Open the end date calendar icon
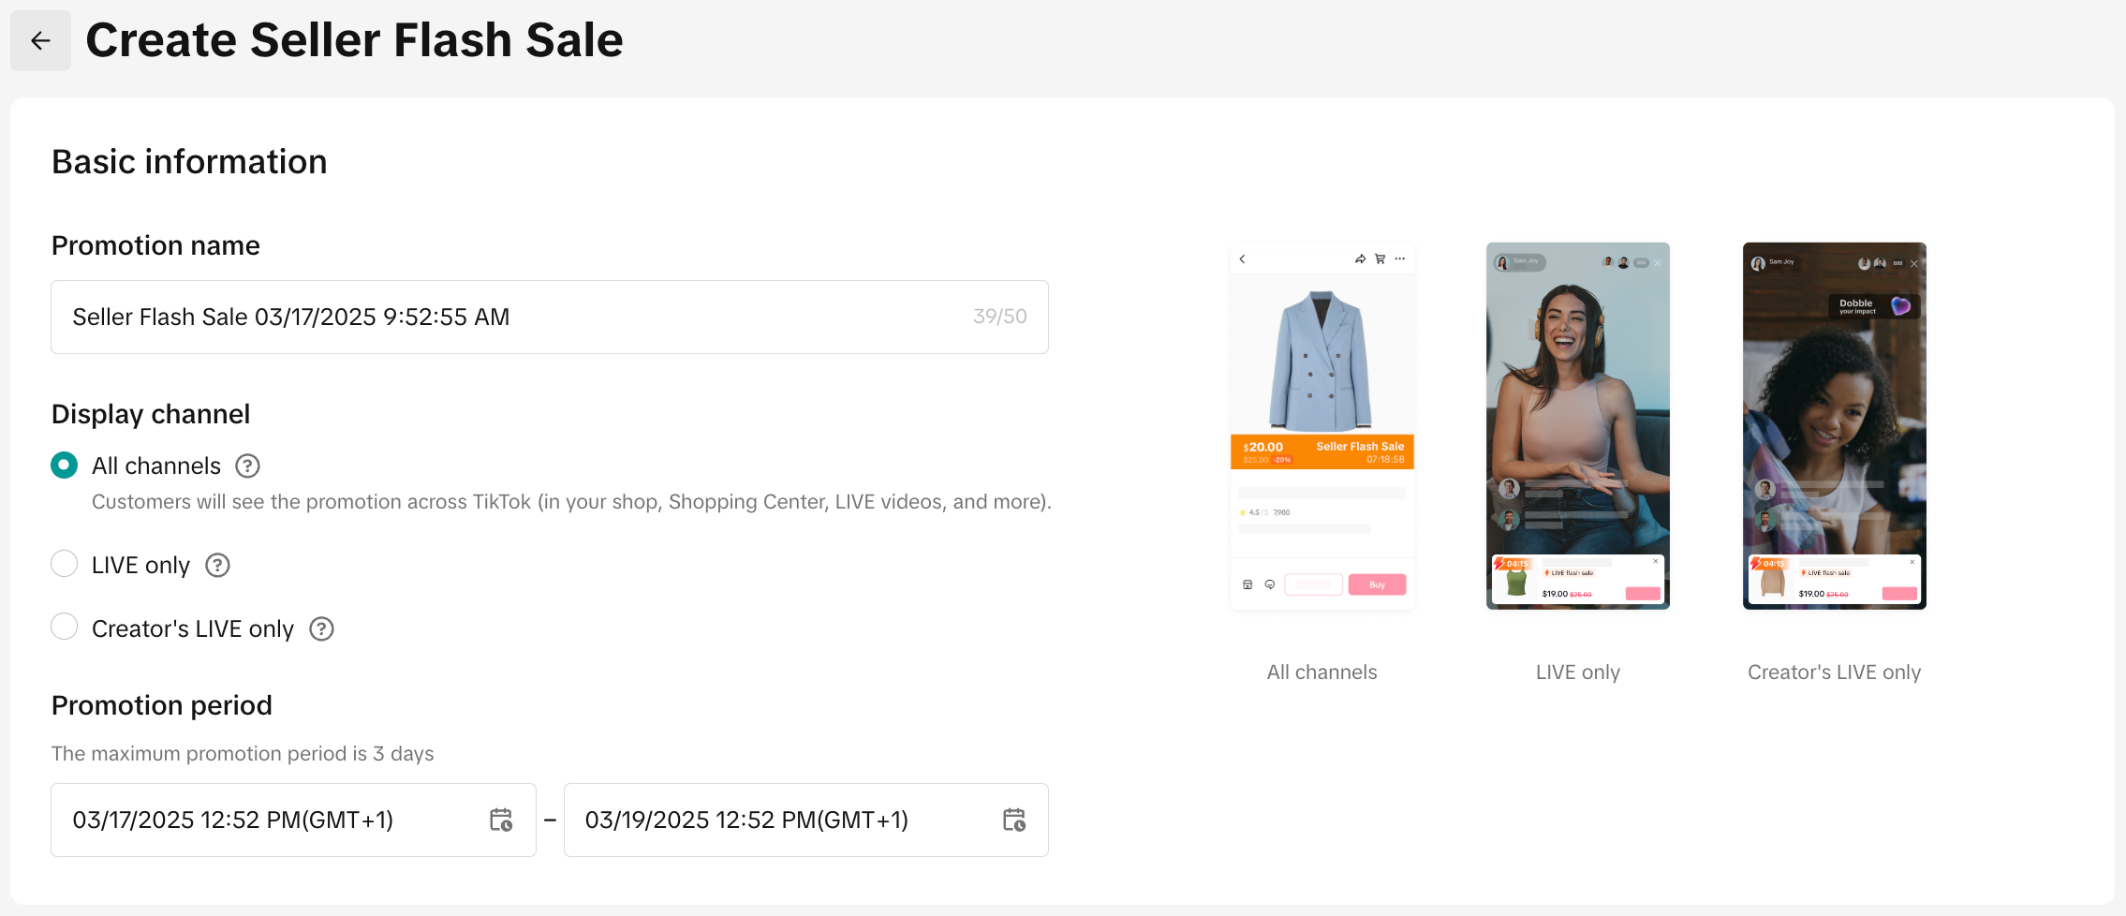The height and width of the screenshot is (916, 2126). pos(1013,820)
